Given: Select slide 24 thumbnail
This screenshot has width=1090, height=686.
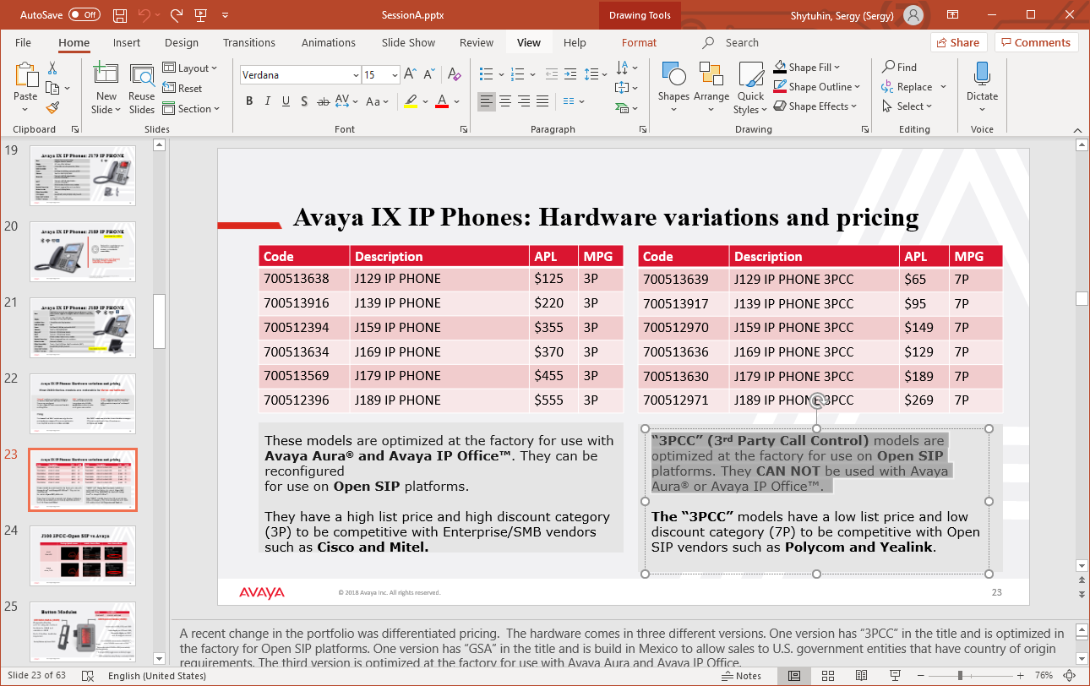Looking at the screenshot, I should click(x=83, y=554).
